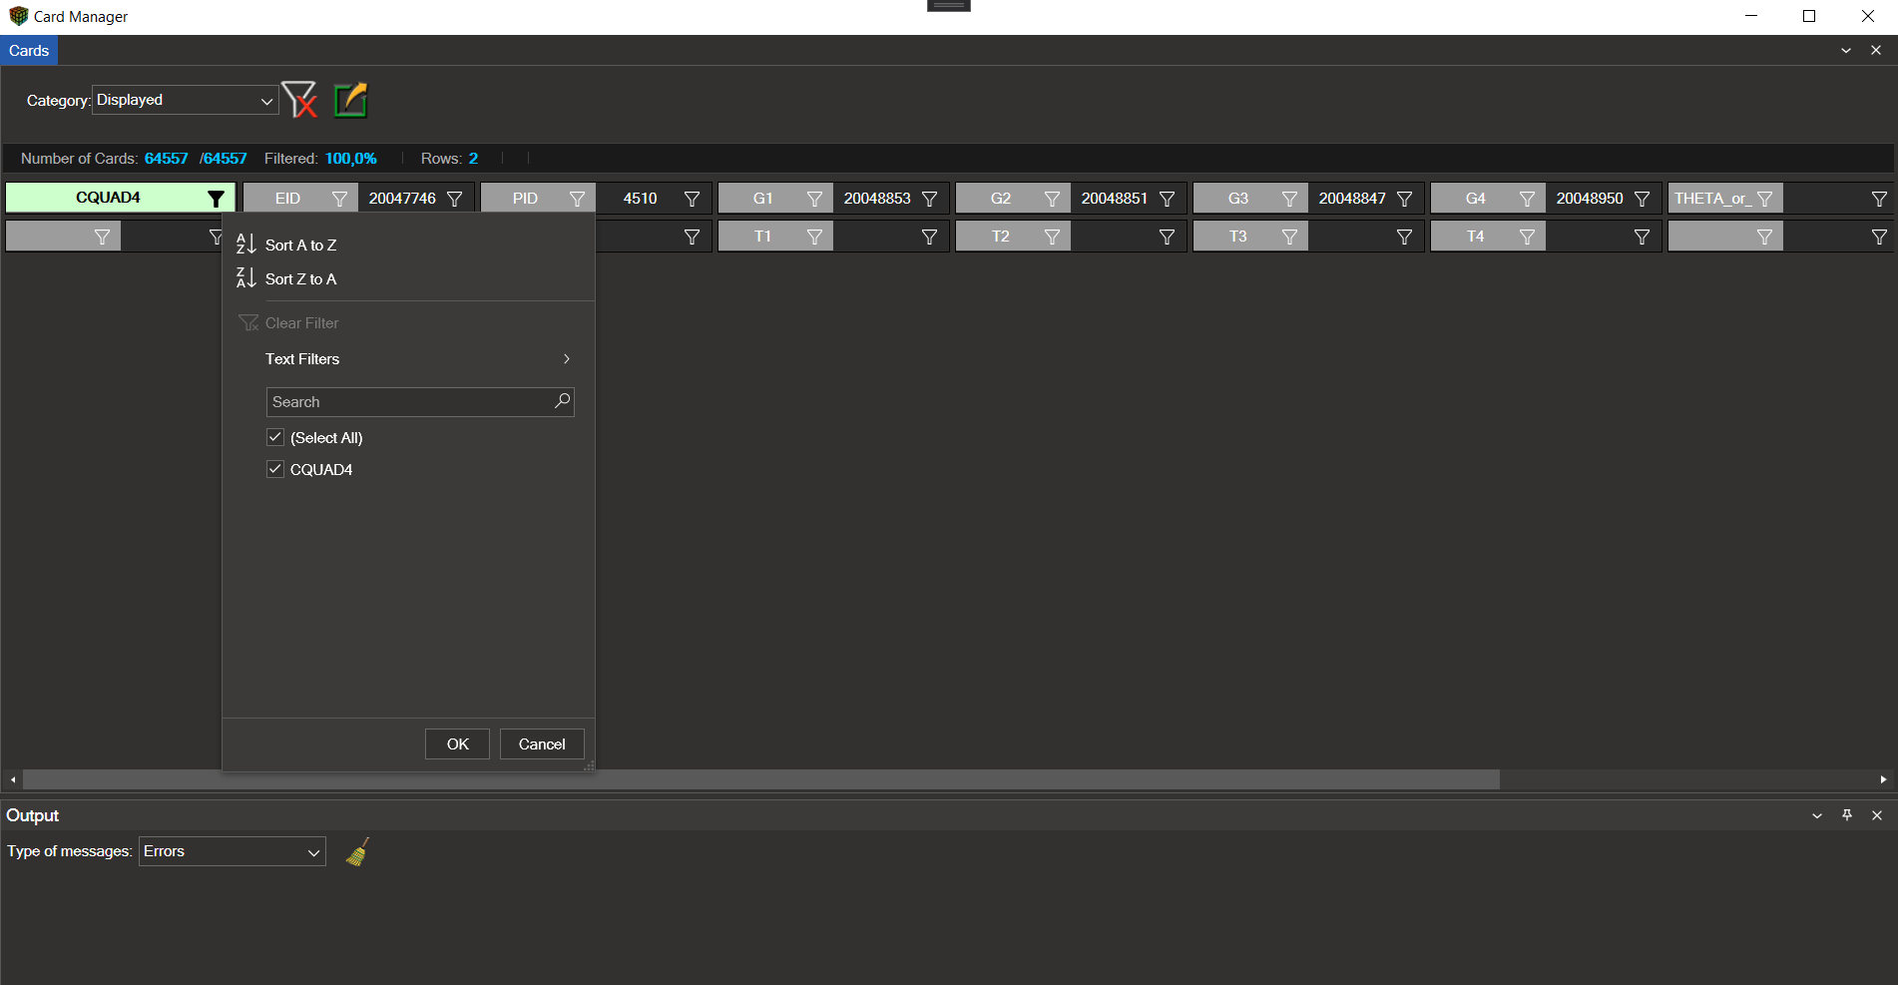Click the search magnifier icon in filter popup

[x=562, y=401]
